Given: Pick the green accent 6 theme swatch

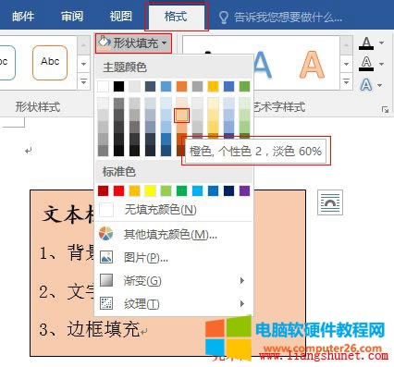Looking at the screenshot, I should (244, 87).
